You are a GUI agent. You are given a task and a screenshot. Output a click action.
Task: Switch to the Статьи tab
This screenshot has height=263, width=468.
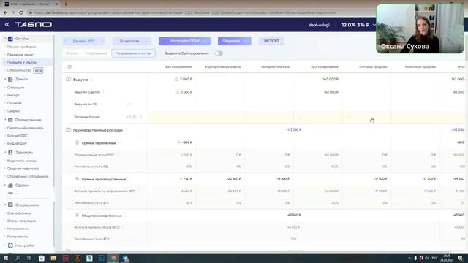(x=72, y=53)
